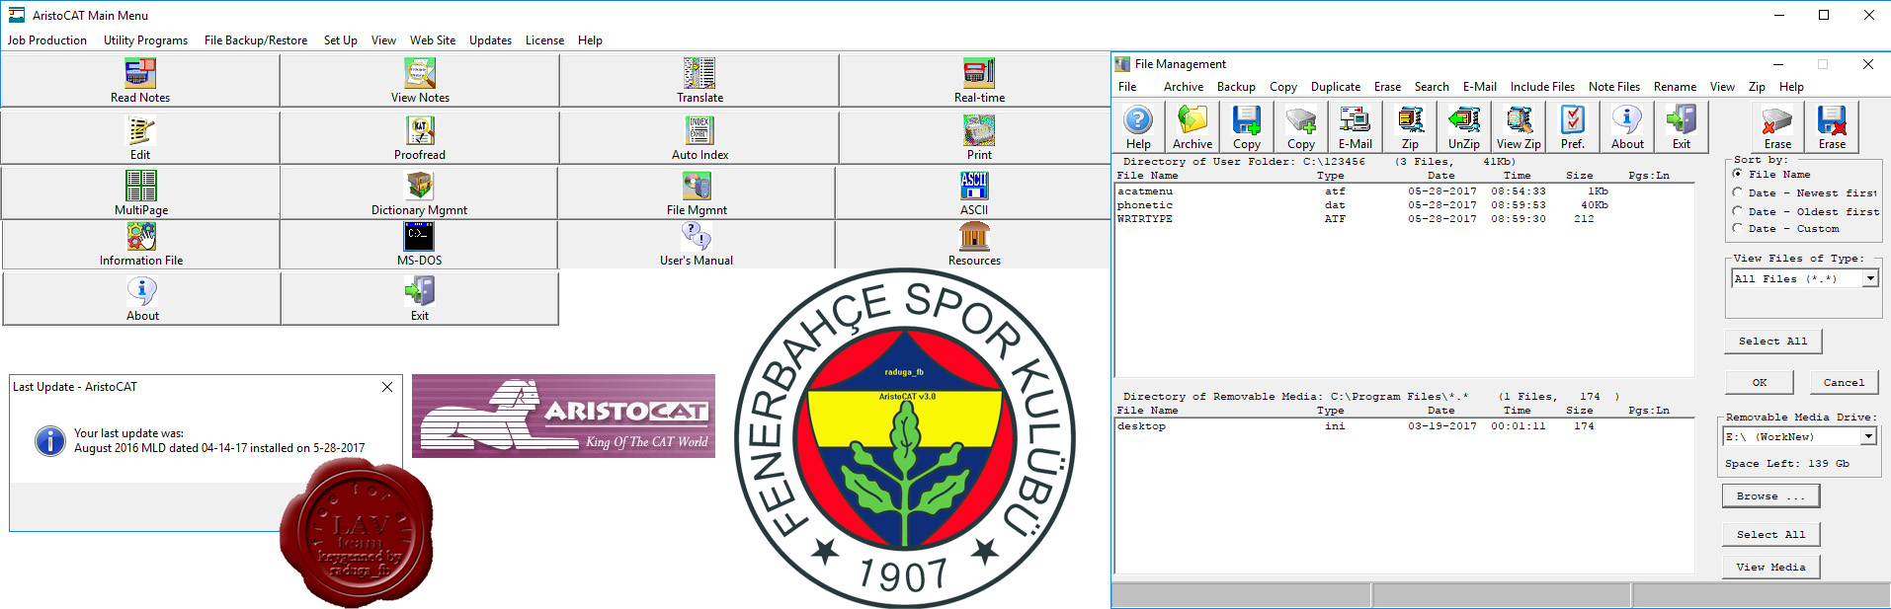Click Archive toolbar icon in File Management
The image size is (1891, 609).
[x=1192, y=127]
